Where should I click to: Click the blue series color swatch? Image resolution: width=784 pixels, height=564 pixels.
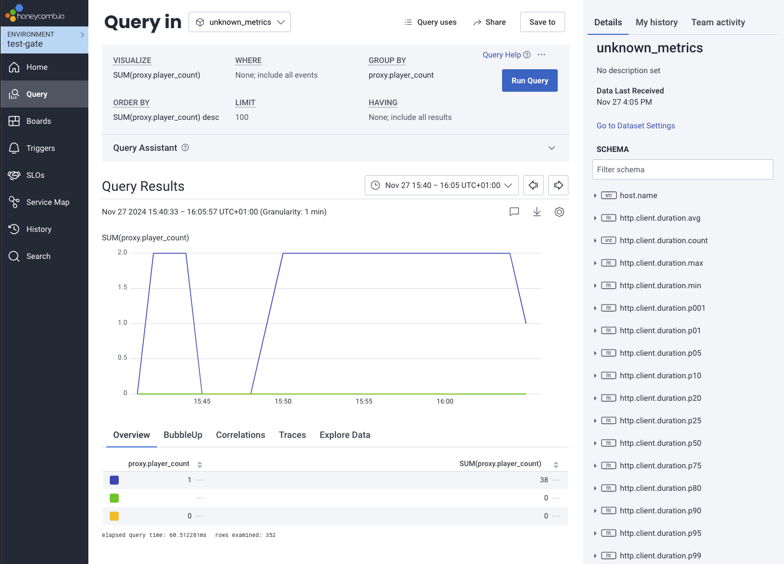[114, 480]
